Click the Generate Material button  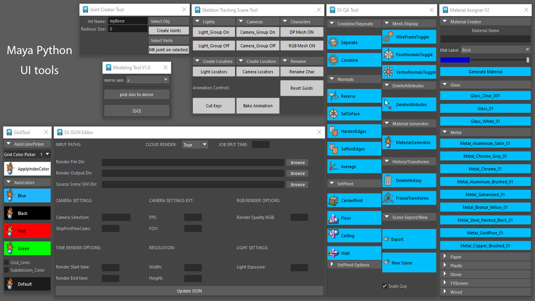(x=486, y=72)
